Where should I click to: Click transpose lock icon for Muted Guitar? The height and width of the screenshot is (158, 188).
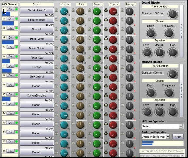click(x=122, y=48)
